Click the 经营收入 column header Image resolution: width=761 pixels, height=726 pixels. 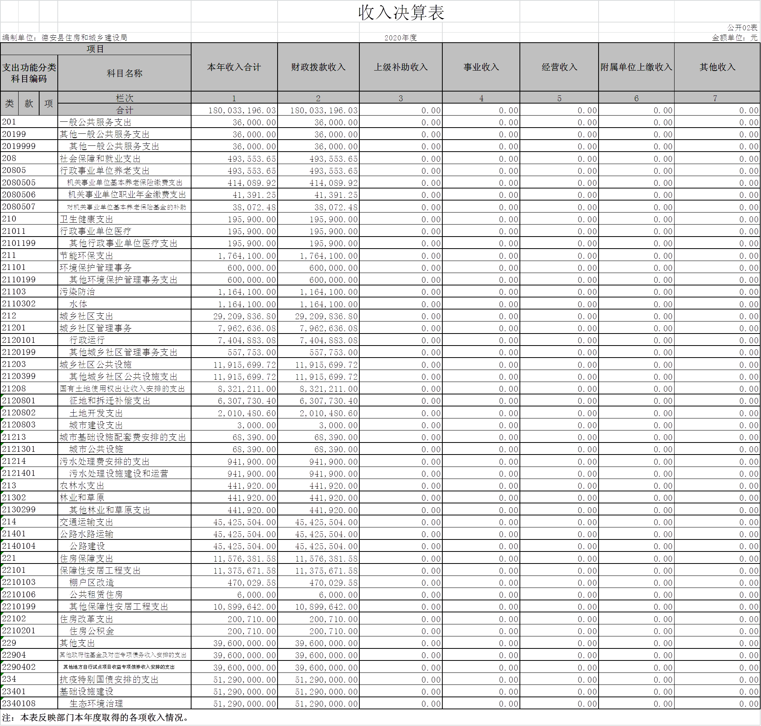559,67
